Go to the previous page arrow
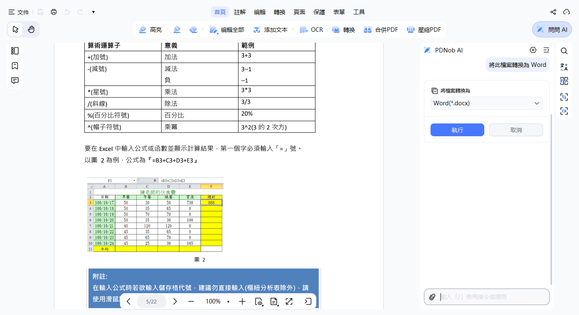This screenshot has width=579, height=315. point(129,301)
